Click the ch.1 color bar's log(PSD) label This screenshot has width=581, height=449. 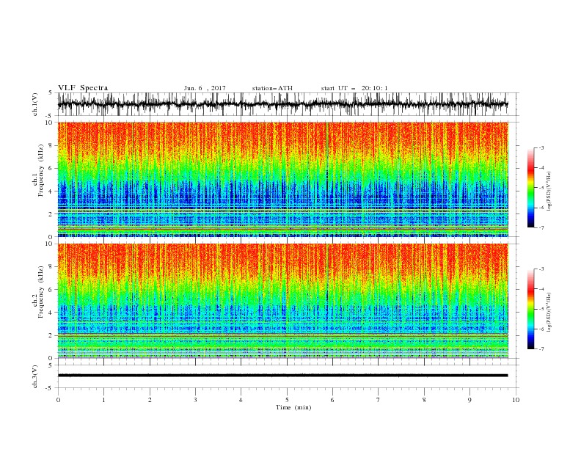click(549, 191)
